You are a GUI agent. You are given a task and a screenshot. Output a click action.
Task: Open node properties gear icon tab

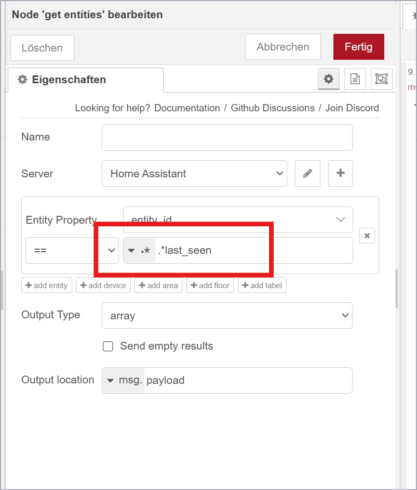[x=328, y=79]
